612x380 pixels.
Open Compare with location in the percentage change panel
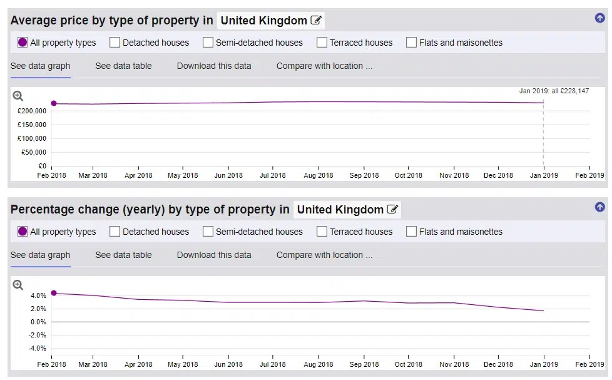(324, 255)
